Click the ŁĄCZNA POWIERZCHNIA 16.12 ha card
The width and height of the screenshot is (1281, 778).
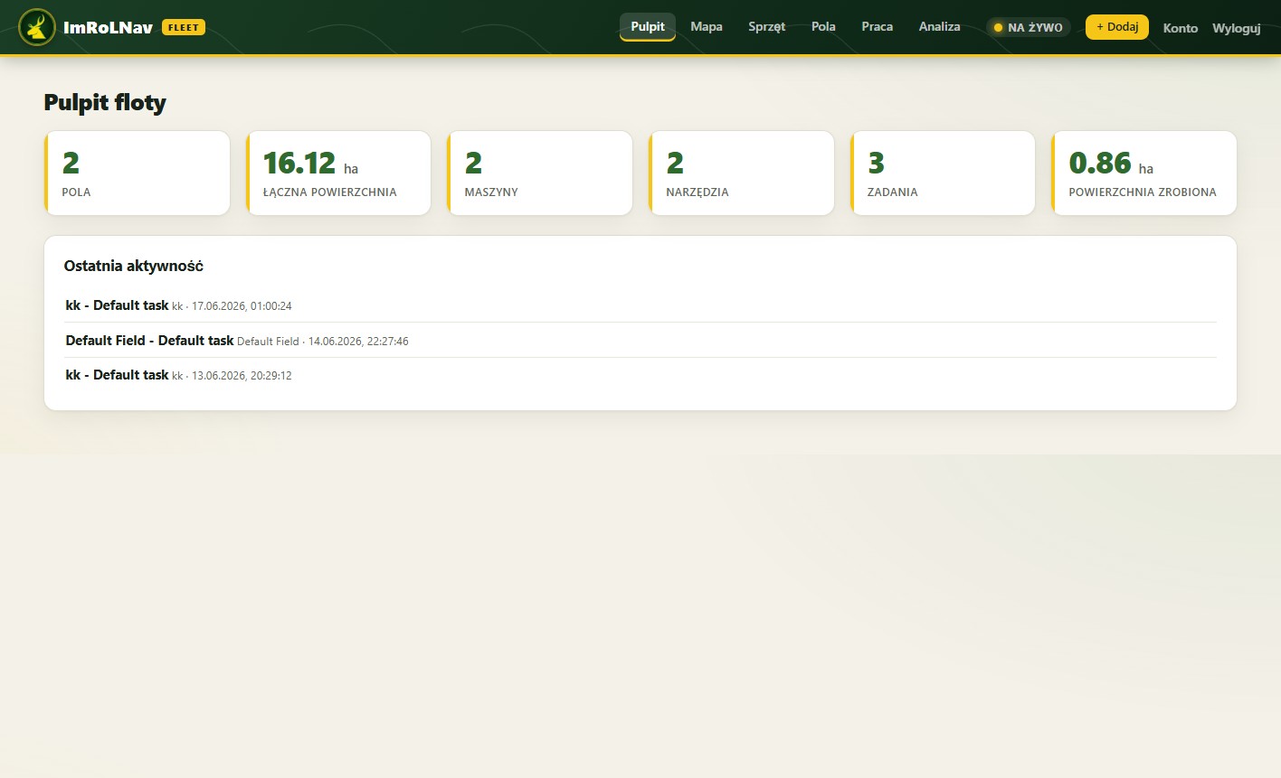[x=338, y=173]
